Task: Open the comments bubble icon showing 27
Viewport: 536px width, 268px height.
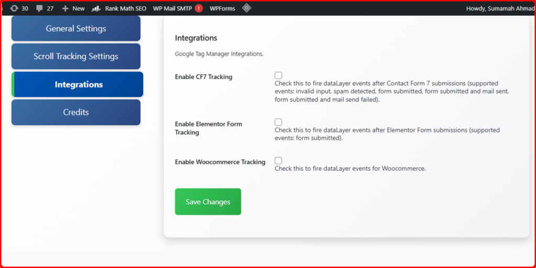Action: (39, 8)
